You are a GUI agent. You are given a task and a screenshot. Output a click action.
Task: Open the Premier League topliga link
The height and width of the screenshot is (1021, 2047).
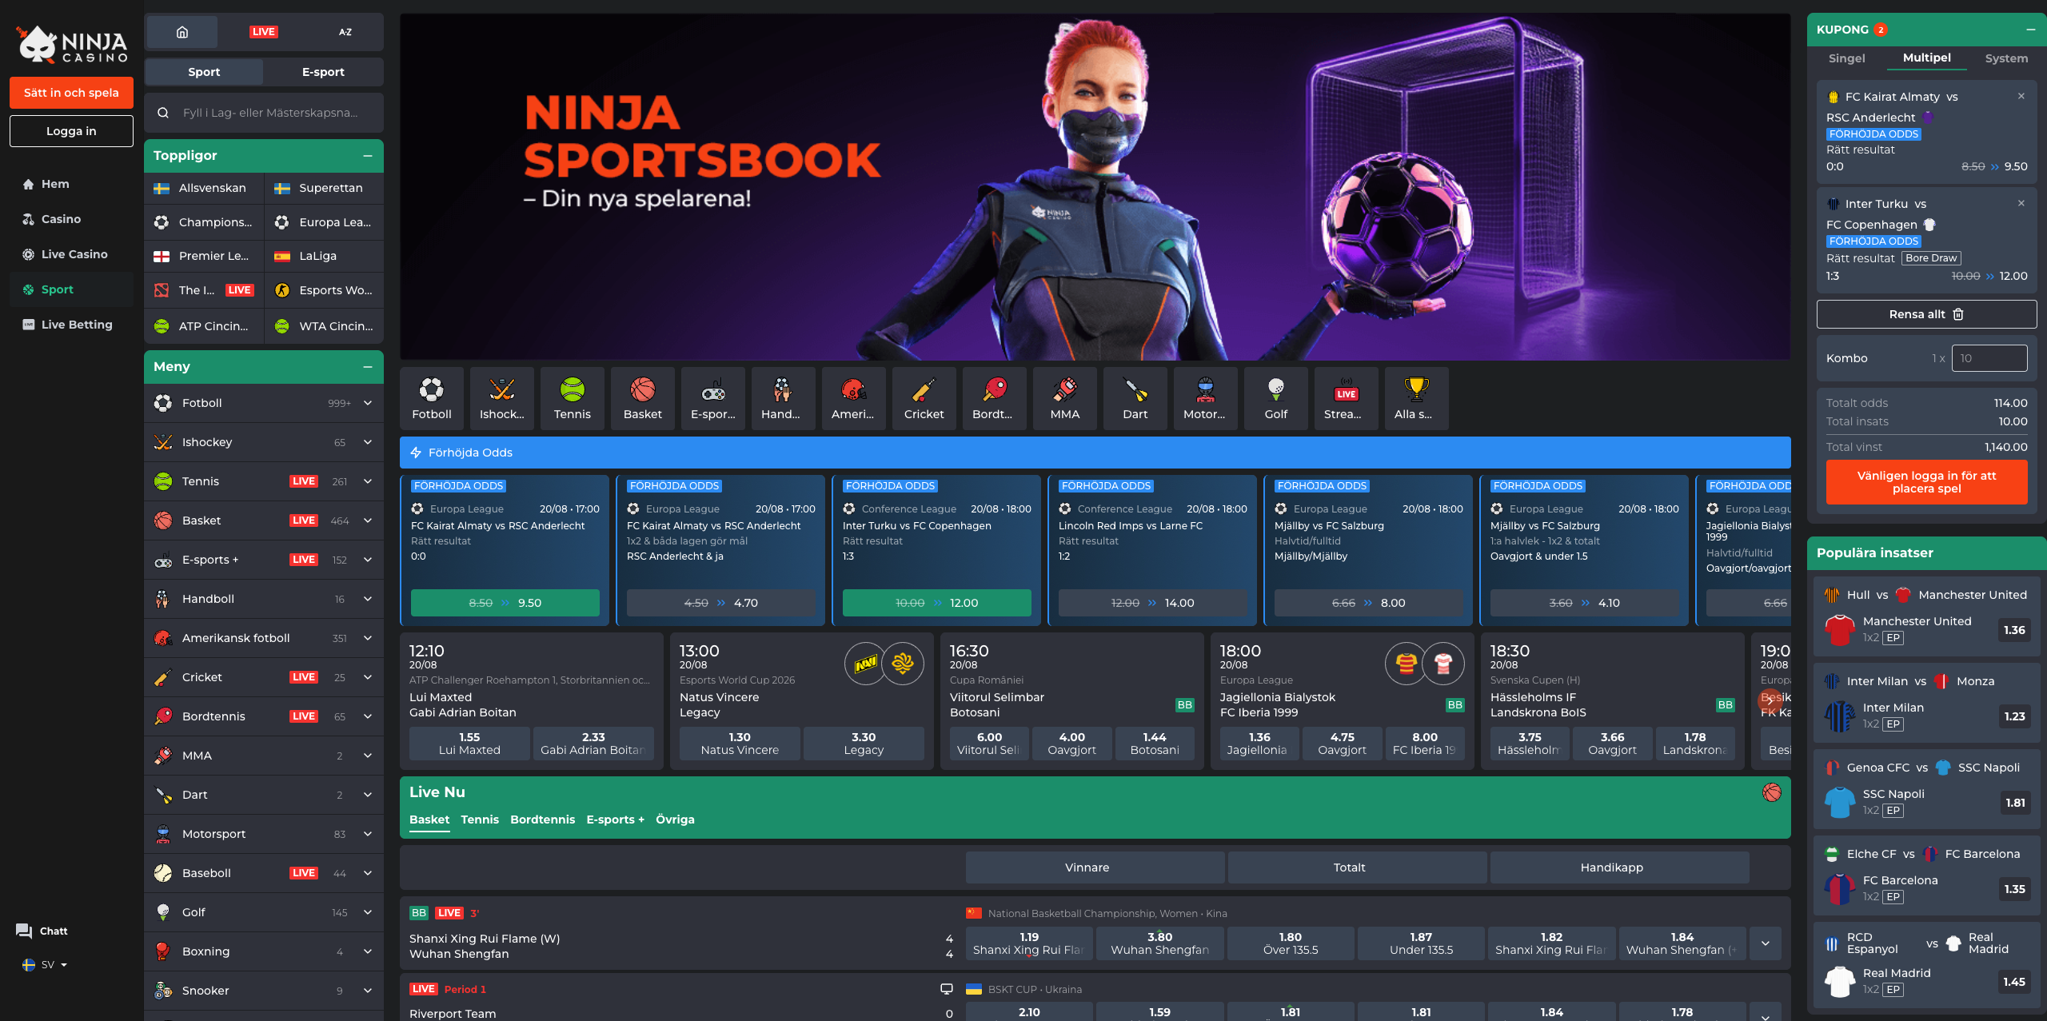[204, 256]
